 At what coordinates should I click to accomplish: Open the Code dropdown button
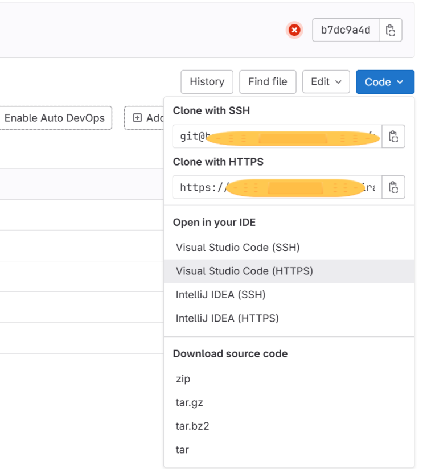(x=385, y=82)
